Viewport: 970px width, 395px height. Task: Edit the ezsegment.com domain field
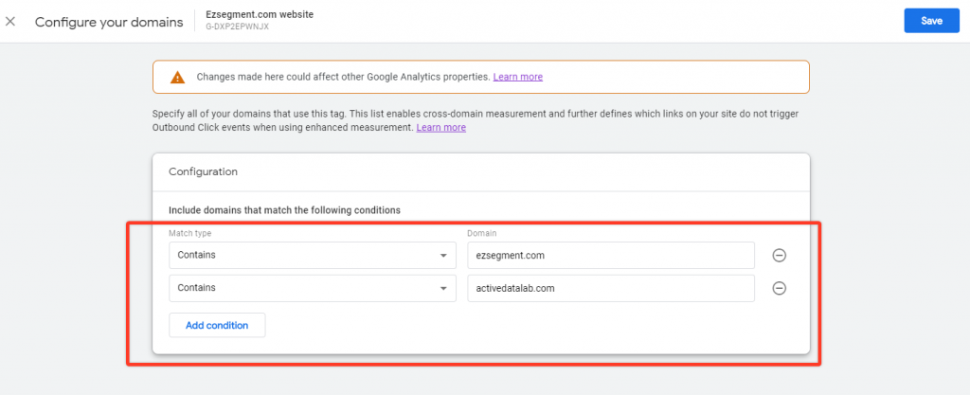(611, 256)
